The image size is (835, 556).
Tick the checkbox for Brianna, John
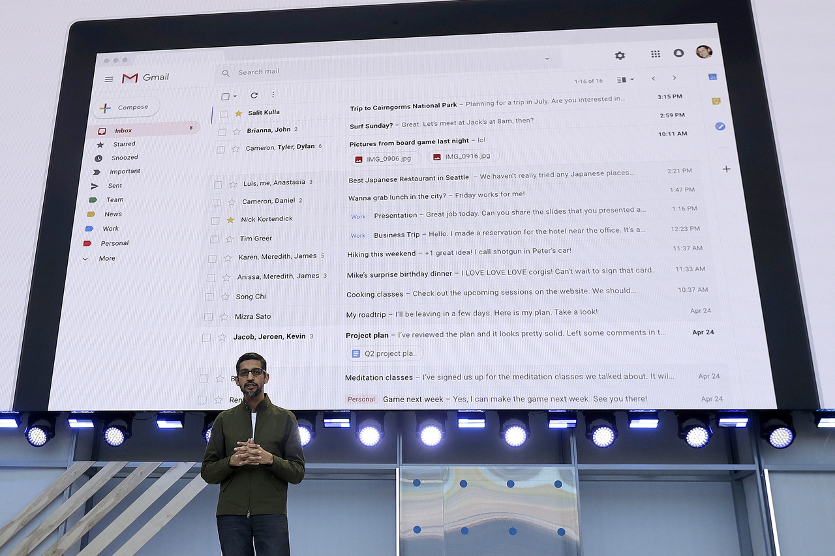[222, 132]
